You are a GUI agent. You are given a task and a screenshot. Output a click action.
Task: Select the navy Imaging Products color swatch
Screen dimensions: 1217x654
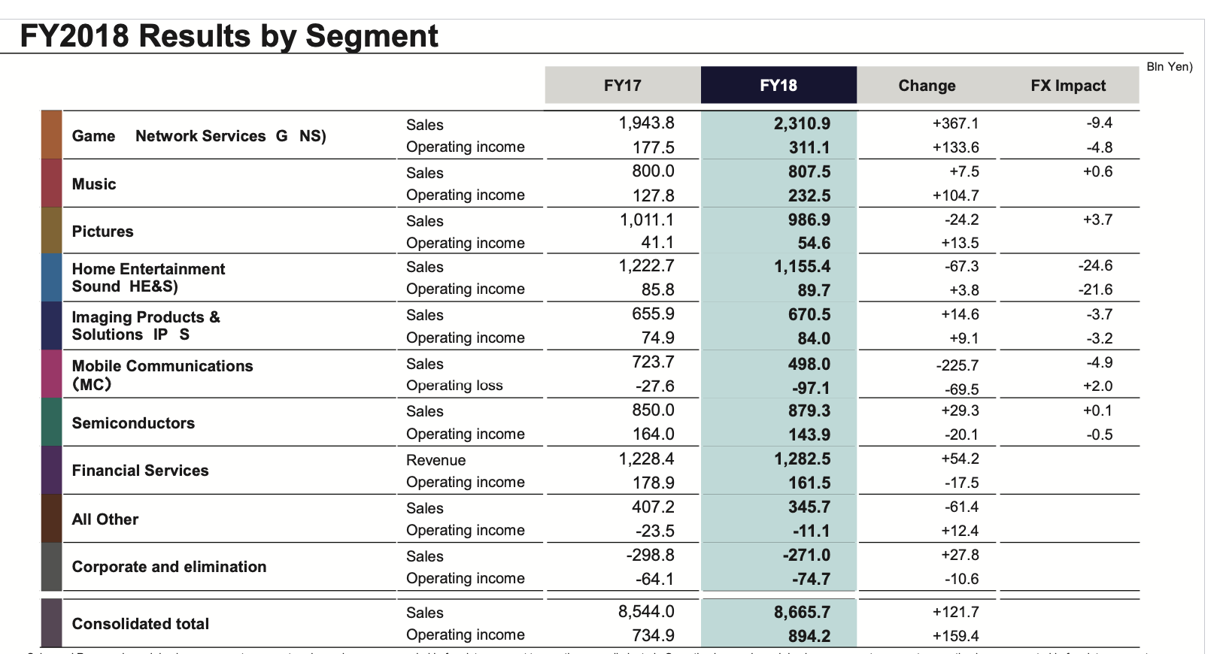point(51,325)
